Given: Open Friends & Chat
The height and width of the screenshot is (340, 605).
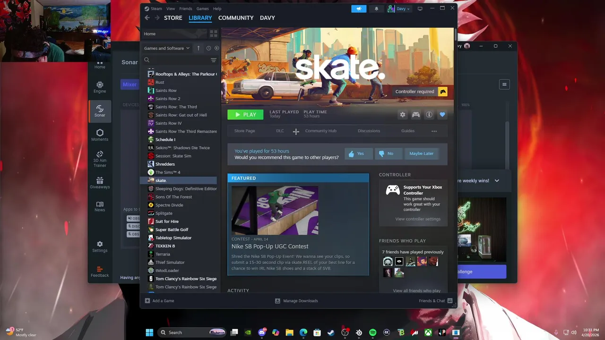Looking at the screenshot, I should pos(435,301).
